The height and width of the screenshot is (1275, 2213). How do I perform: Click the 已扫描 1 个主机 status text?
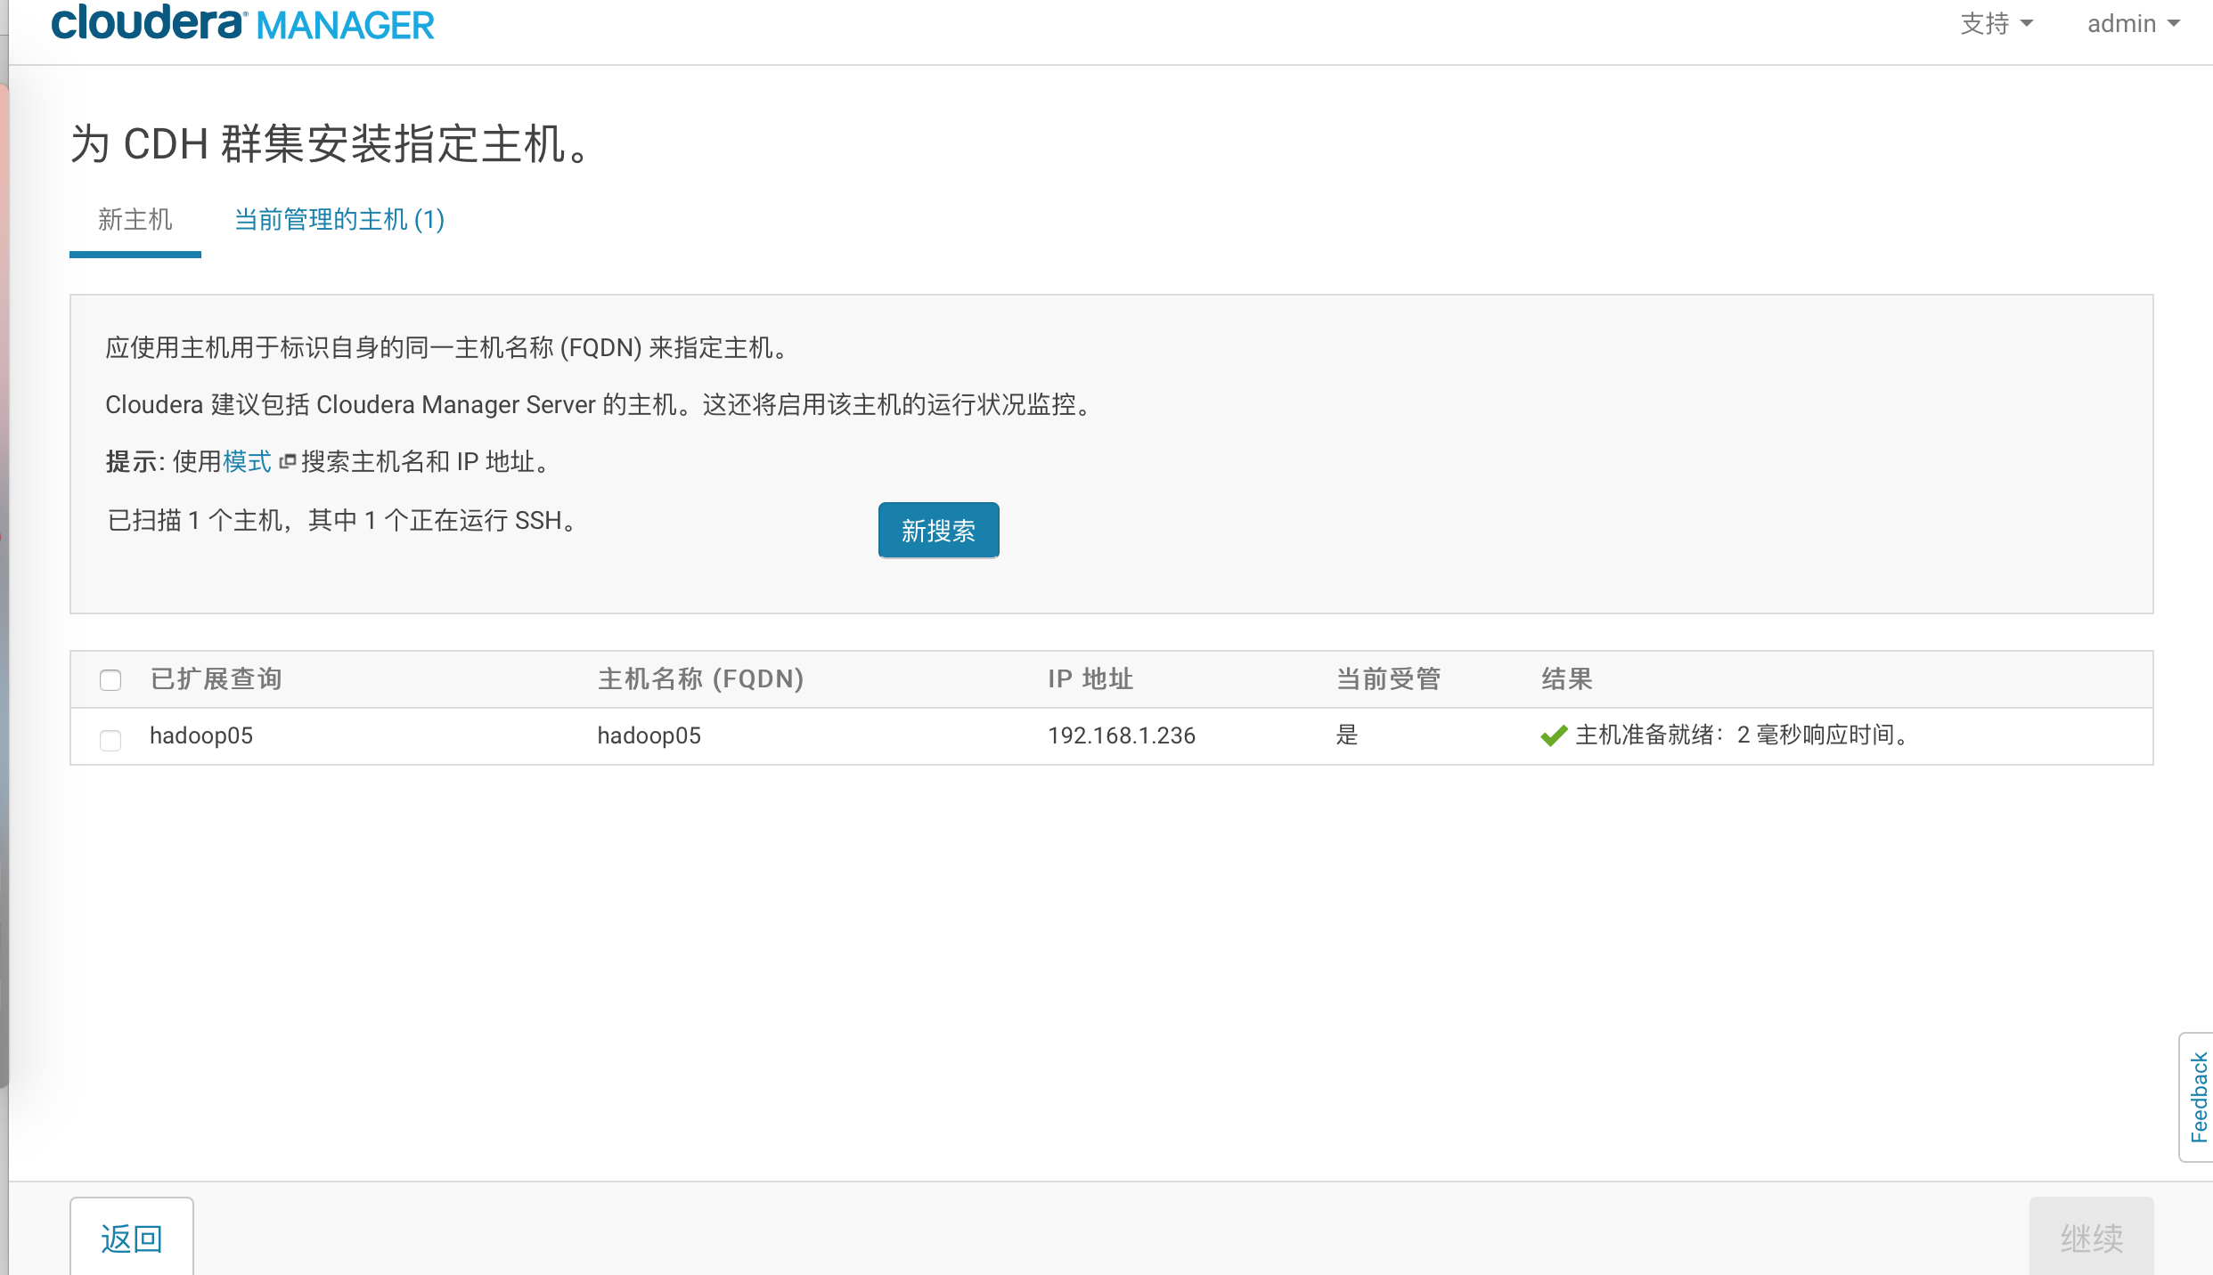343,520
